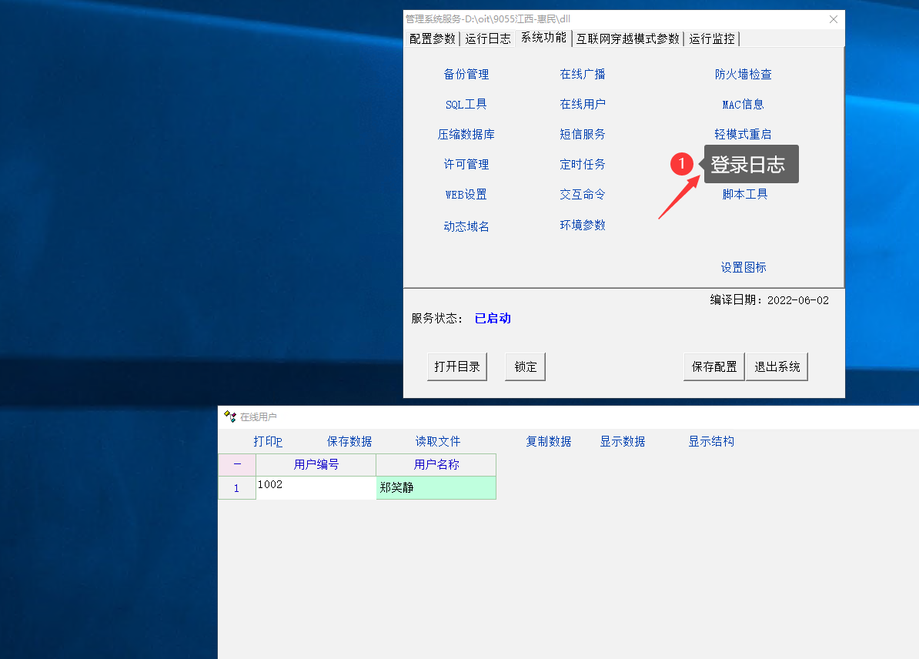Collapse grid using the minus header cell
This screenshot has width=919, height=659.
(237, 465)
